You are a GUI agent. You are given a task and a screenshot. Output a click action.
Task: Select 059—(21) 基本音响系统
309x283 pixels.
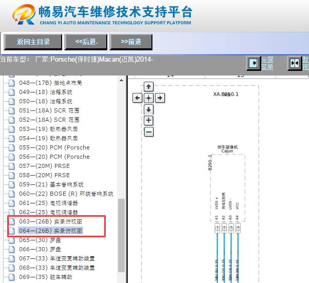point(51,184)
